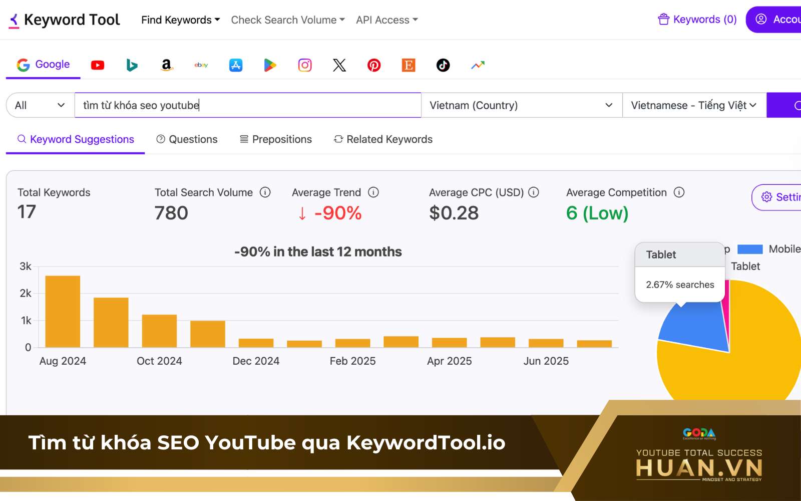The image size is (801, 501).
Task: Click the -90% average trend value
Action: tap(330, 213)
